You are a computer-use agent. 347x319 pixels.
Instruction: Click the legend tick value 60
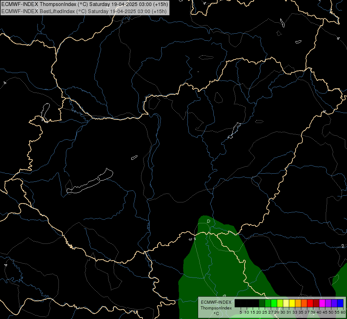pyautogui.click(x=343, y=312)
